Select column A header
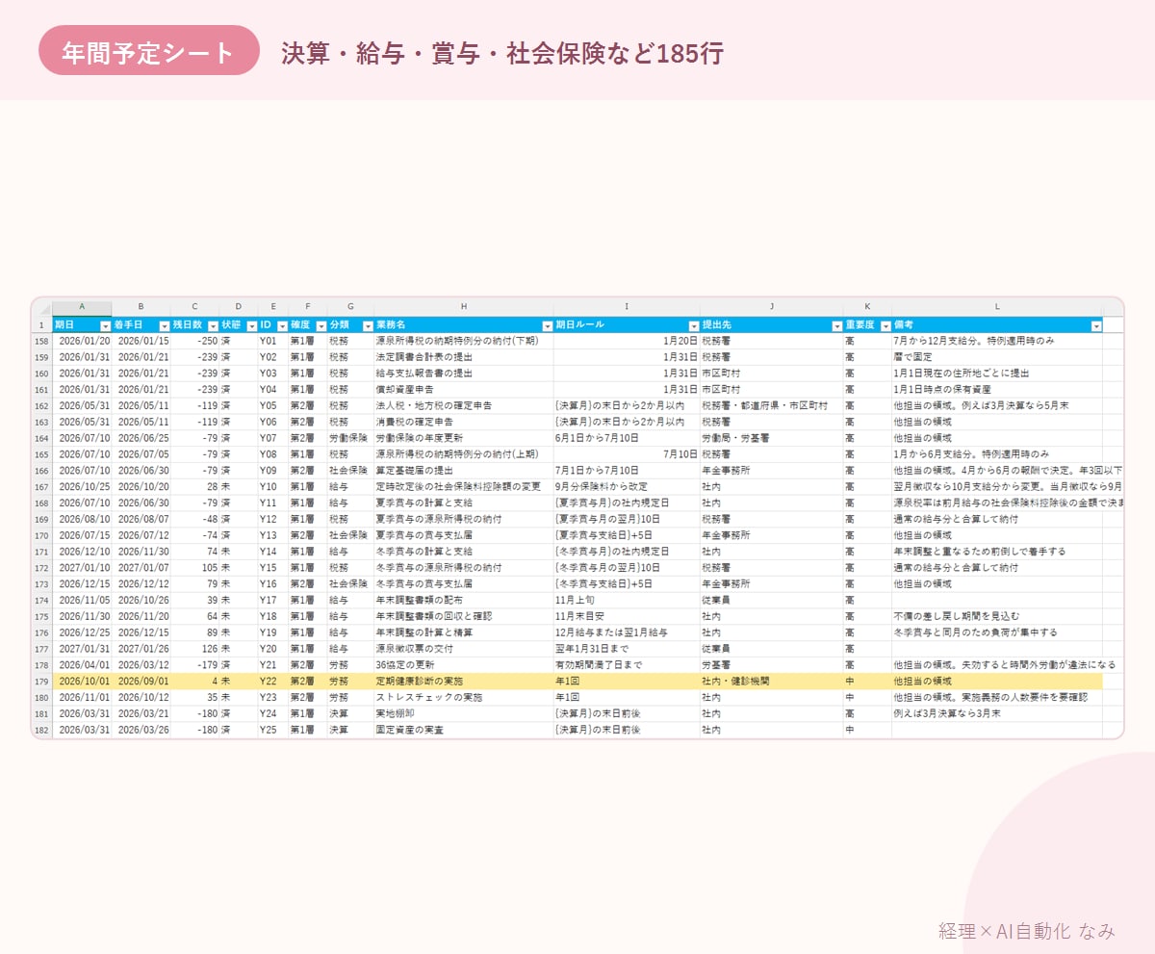Viewport: 1155px width, 954px height. coord(82,307)
